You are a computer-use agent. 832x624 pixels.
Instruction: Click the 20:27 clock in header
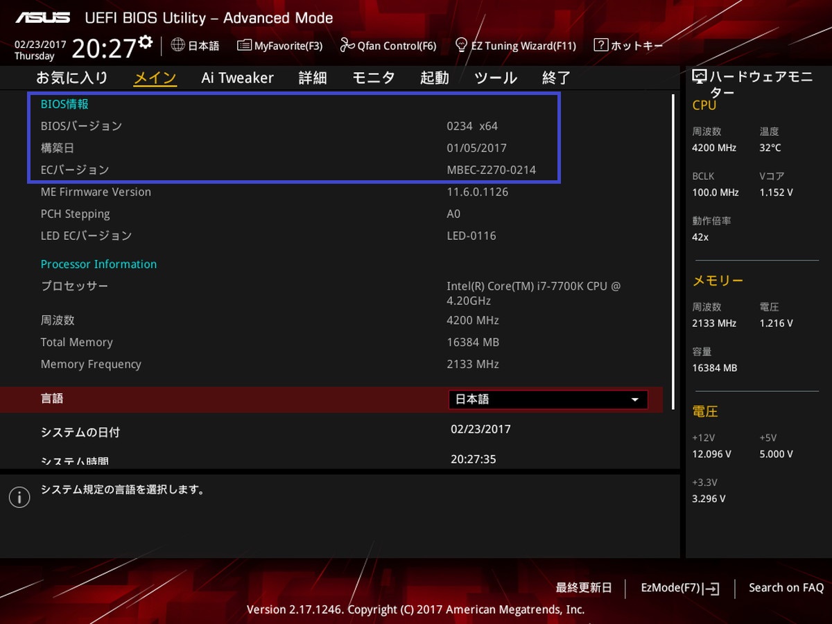(x=104, y=49)
